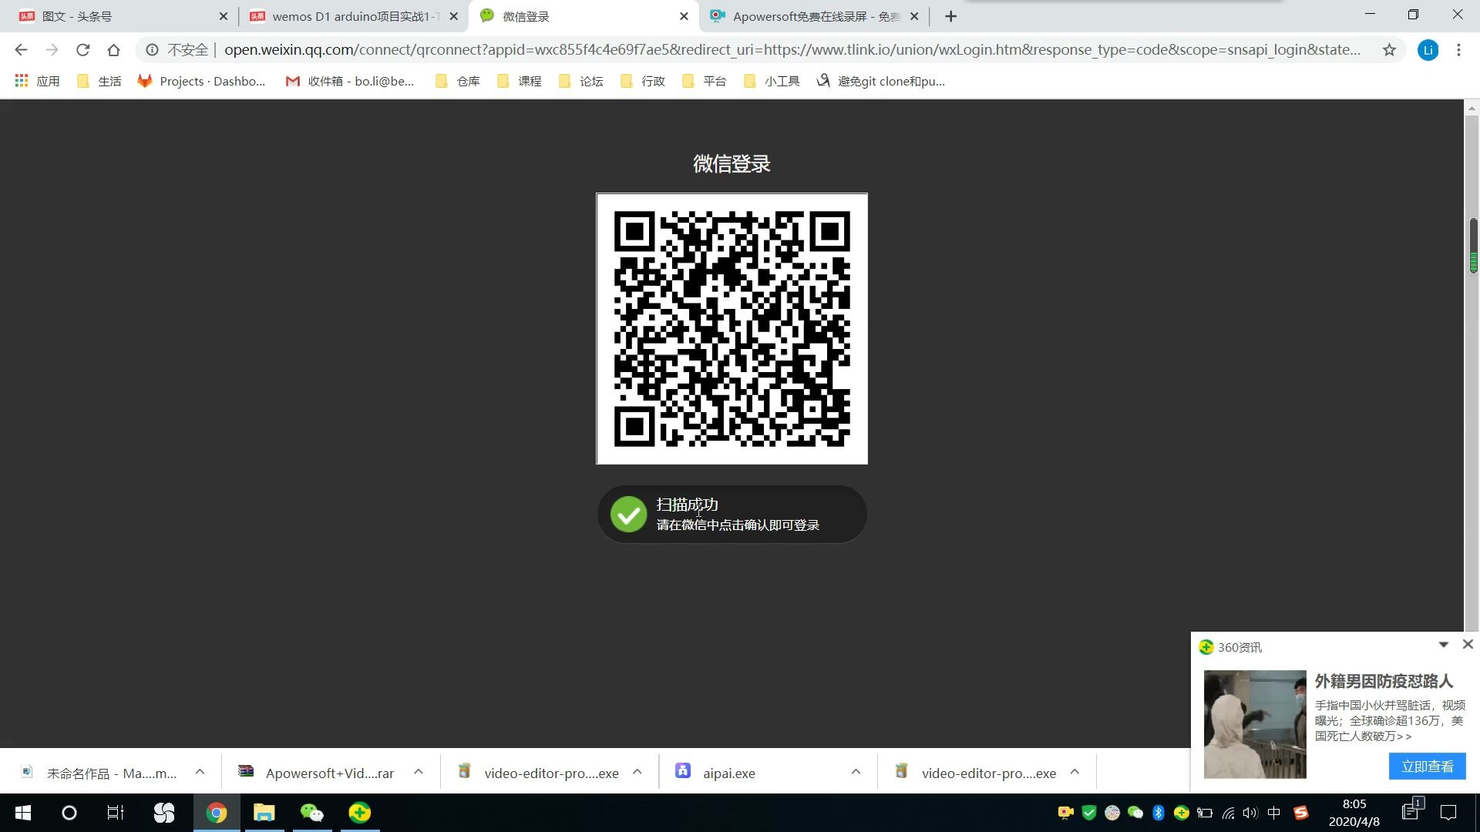Viewport: 1480px width, 832px height.
Task: Open Windows Task View
Action: (x=116, y=813)
